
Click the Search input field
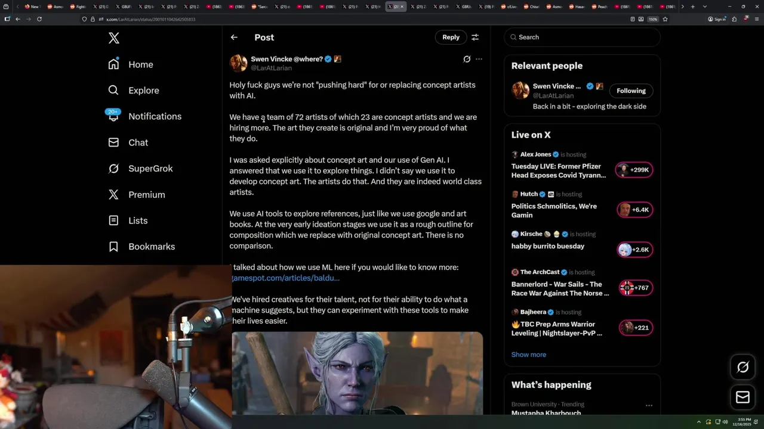[x=582, y=37]
